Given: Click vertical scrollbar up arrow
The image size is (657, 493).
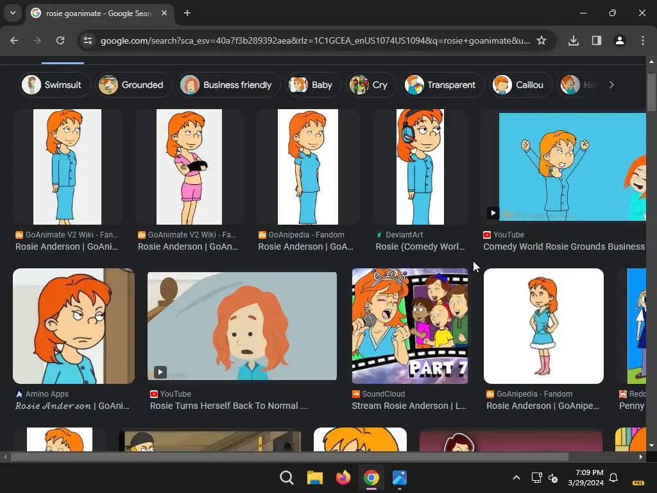Looking at the screenshot, I should (x=651, y=61).
